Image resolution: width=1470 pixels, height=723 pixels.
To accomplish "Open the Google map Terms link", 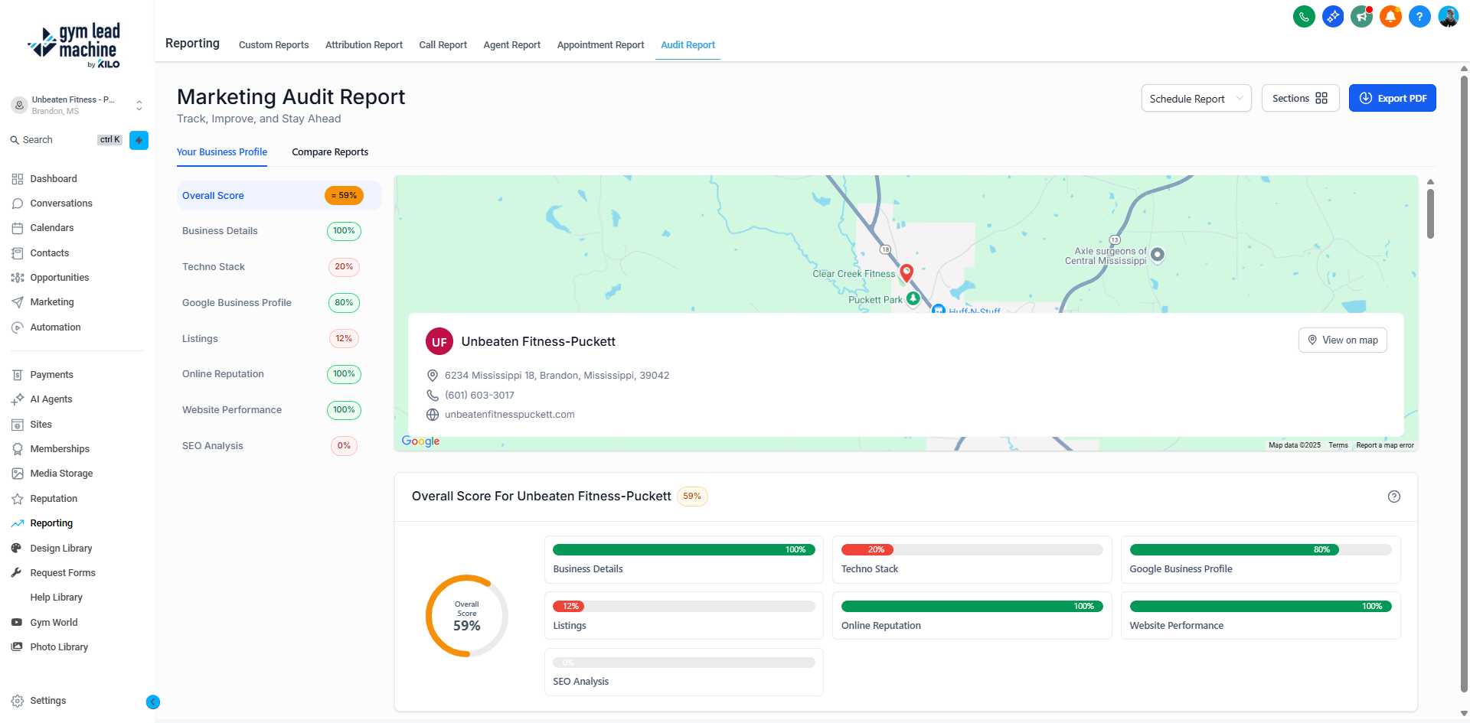I will [x=1338, y=445].
